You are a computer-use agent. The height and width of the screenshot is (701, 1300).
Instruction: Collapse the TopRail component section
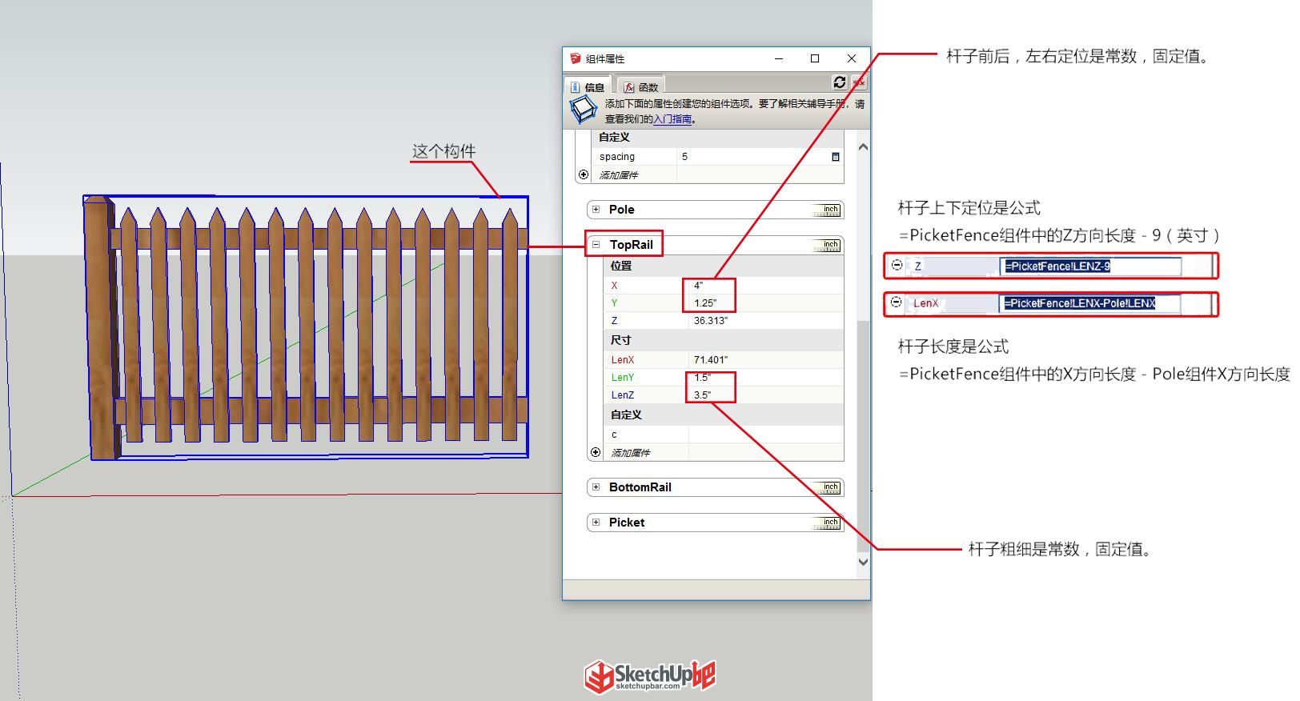click(596, 245)
